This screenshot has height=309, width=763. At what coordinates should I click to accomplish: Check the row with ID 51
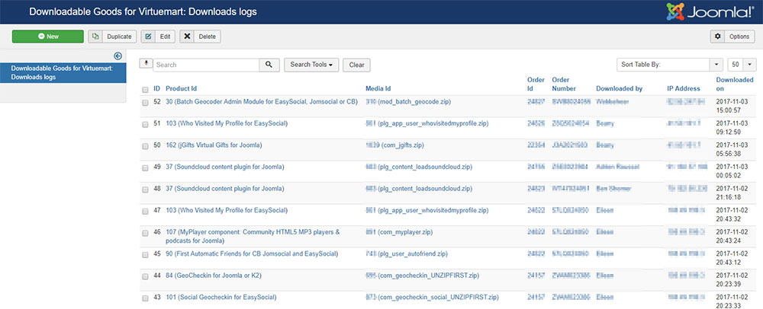(x=145, y=124)
